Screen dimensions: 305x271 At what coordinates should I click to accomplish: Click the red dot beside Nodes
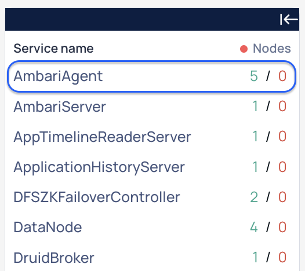[x=244, y=49]
